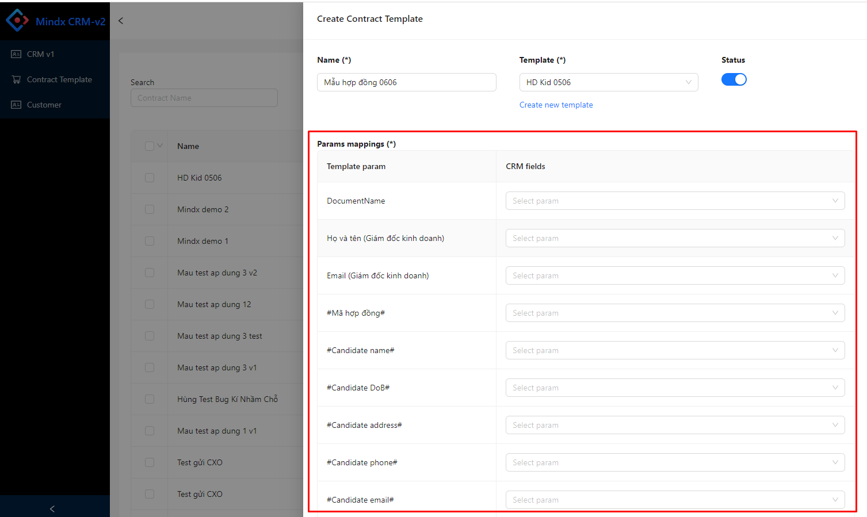
Task: Click the select-all checkbox dropdown arrow
Action: click(x=161, y=145)
